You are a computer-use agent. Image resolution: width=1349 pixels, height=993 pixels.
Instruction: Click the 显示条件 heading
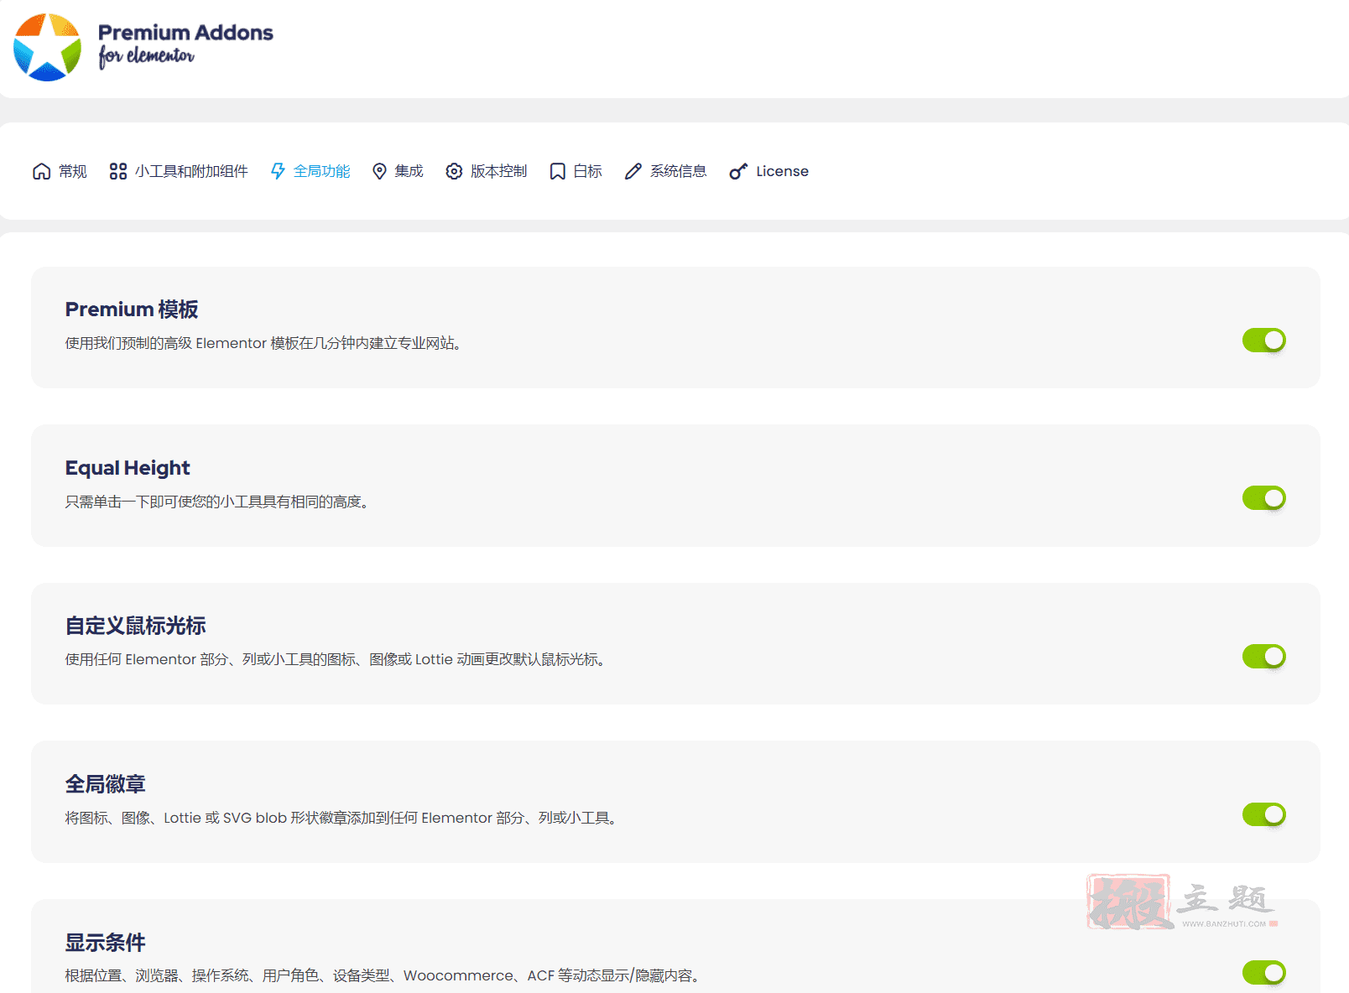click(106, 943)
